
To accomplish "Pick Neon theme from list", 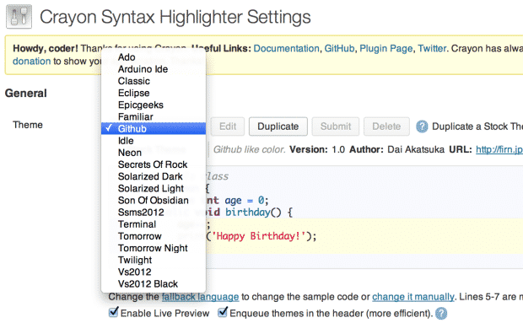I will click(x=154, y=153).
